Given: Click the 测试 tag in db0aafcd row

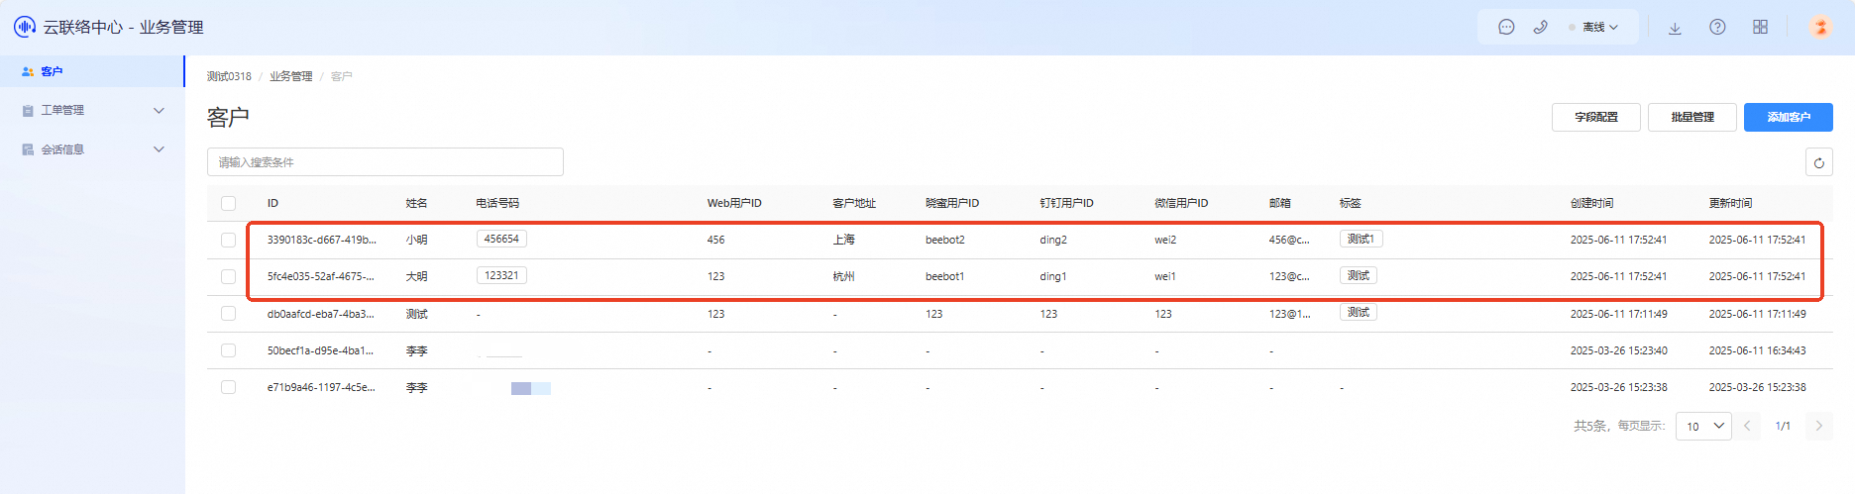Looking at the screenshot, I should (1358, 312).
